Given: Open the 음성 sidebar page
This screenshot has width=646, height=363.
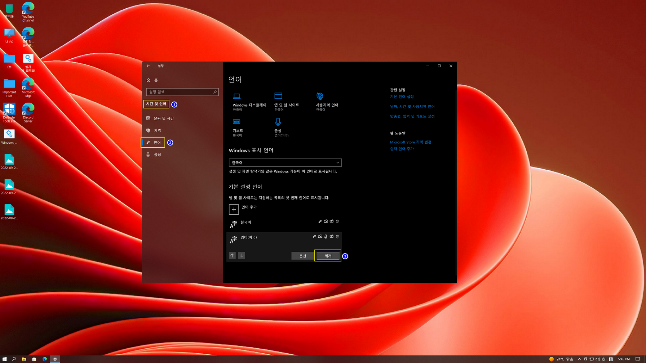Looking at the screenshot, I should [154, 154].
